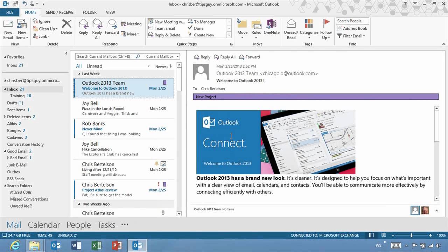Mark message as Unread/Read
This screenshot has height=252, width=448.
tap(291, 29)
